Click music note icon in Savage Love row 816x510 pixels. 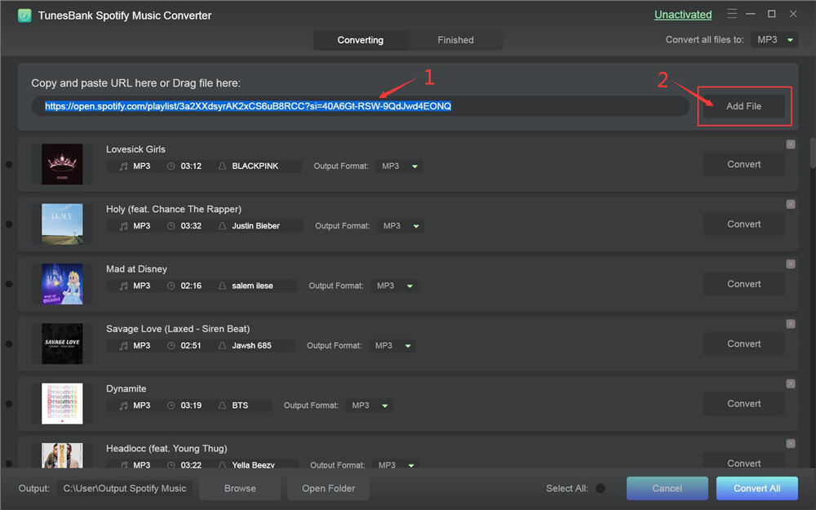point(123,345)
